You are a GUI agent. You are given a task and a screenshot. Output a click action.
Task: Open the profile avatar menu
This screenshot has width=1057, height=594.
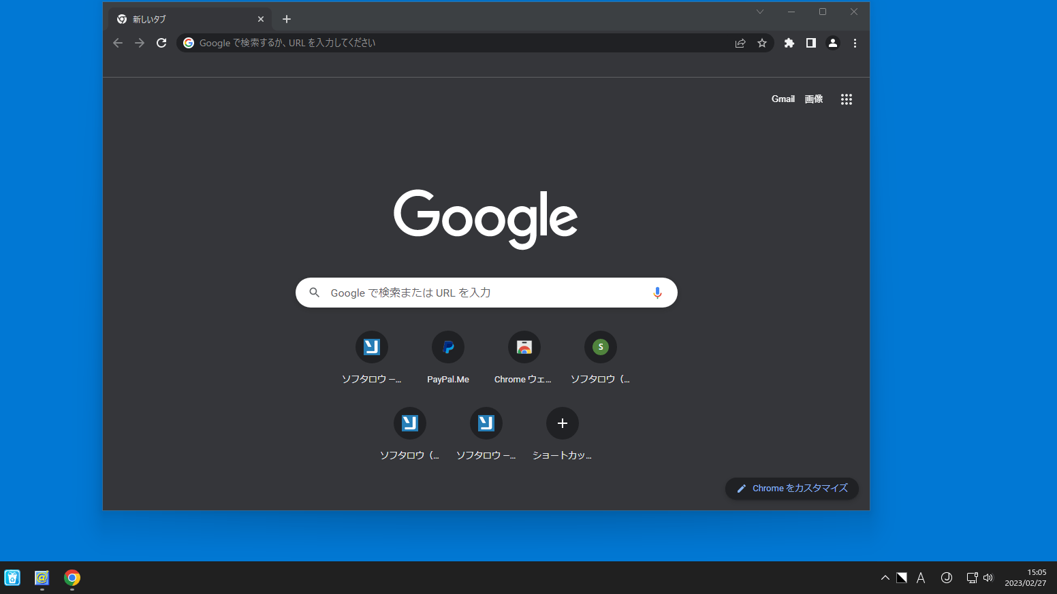(x=833, y=43)
